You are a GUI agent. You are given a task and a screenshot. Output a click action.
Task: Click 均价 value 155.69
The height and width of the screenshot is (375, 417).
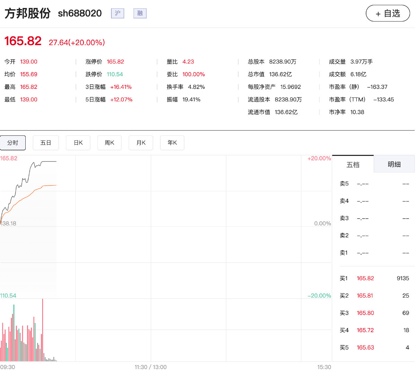tap(28, 74)
